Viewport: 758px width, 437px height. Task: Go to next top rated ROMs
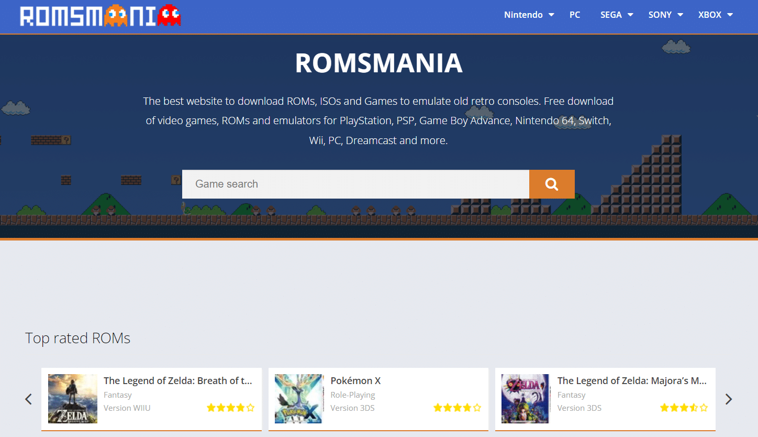click(729, 399)
